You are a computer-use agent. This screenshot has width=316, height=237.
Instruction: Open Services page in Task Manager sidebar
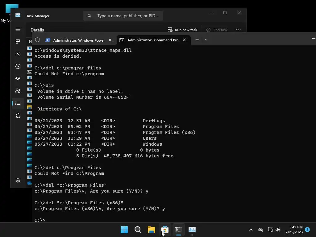18,116
